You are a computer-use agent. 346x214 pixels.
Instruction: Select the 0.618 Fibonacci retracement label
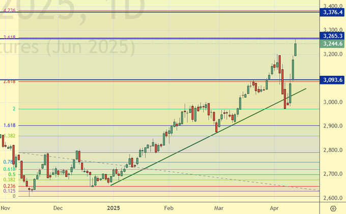(x=9, y=169)
